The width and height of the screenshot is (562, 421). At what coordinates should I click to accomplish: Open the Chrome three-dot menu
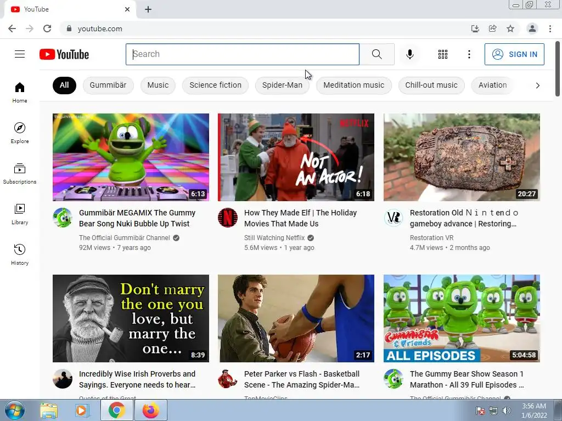(550, 29)
